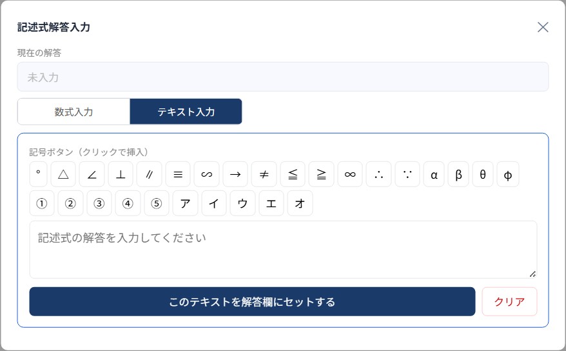Insert the angle symbol ∠

92,174
